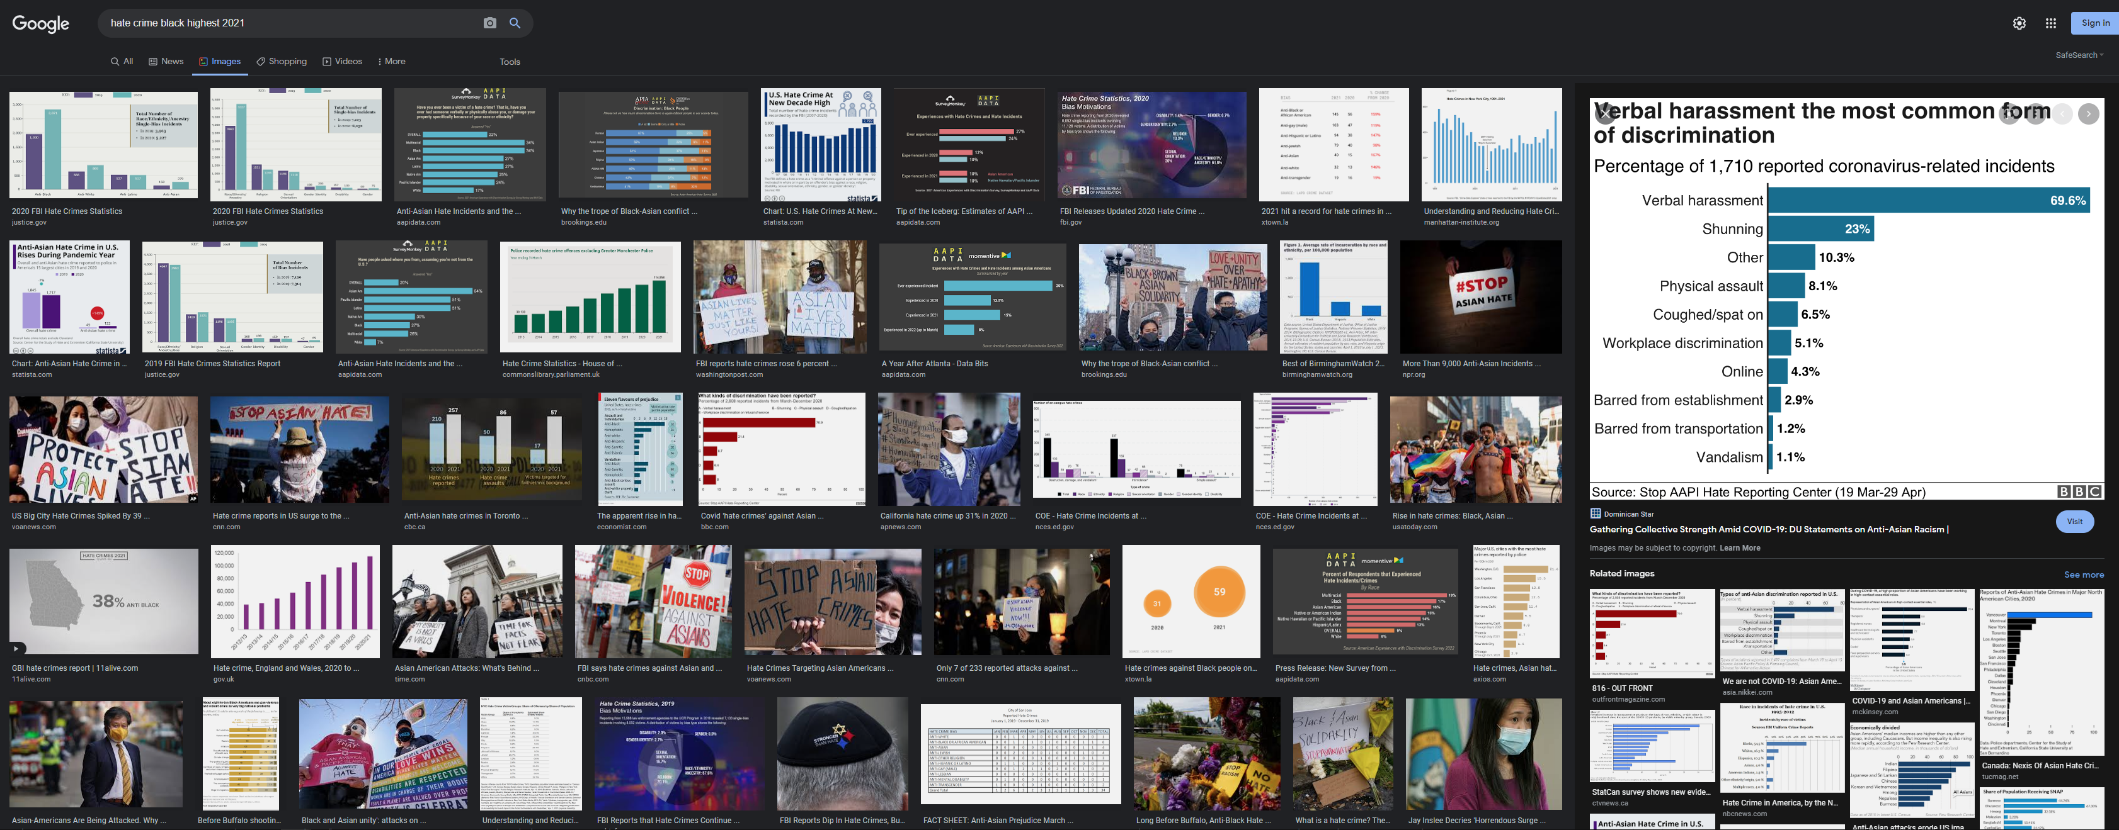Screen dimensions: 2119x830
Task: Open StatCan survey ctvnews.ca related image
Action: coord(1652,746)
